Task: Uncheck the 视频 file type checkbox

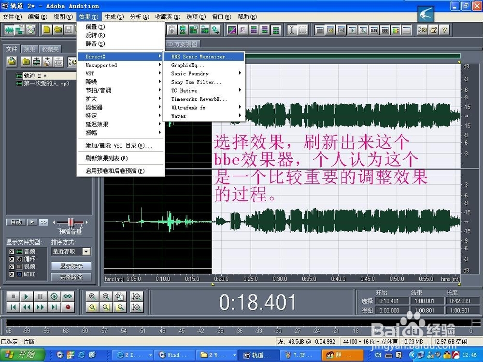Action: point(12,266)
